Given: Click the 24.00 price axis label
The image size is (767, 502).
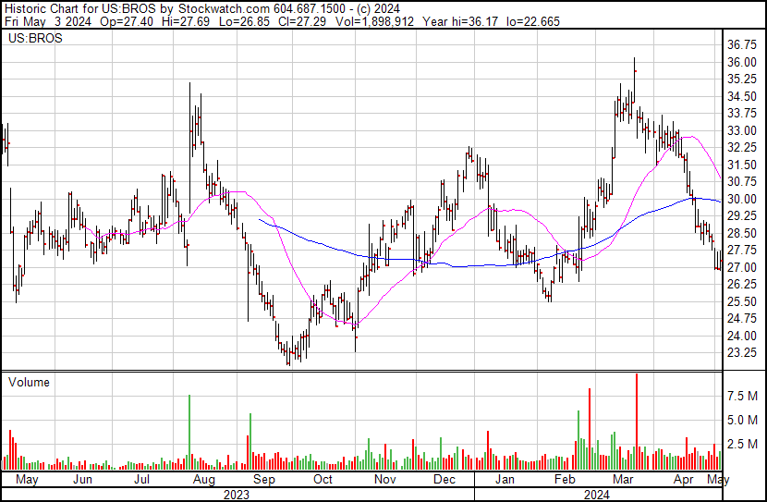Looking at the screenshot, I should 742,337.
